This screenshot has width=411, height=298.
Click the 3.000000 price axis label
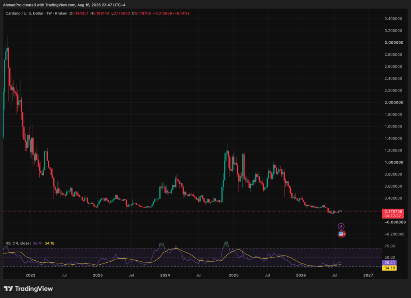click(394, 43)
